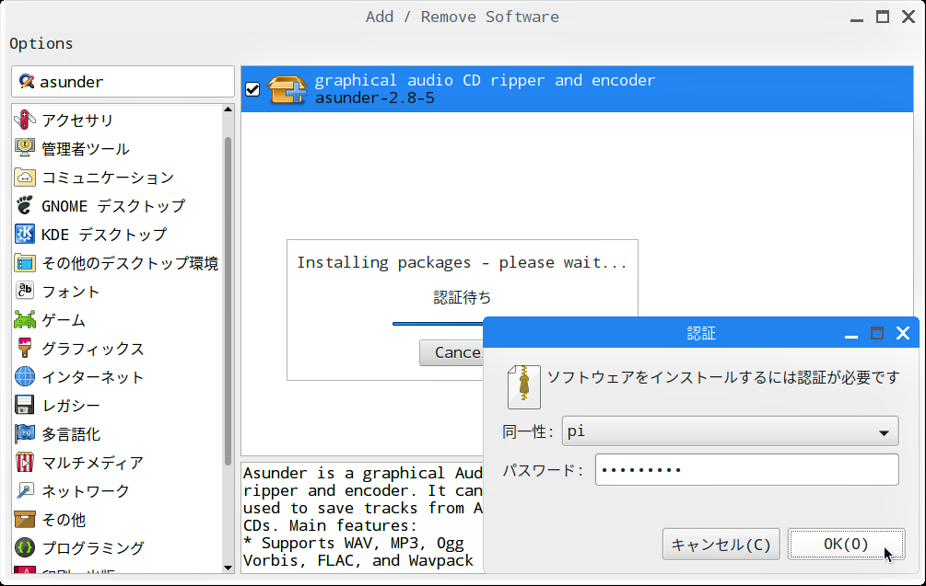Click the プログラミング category icon
The width and height of the screenshot is (926, 586).
pos(25,547)
